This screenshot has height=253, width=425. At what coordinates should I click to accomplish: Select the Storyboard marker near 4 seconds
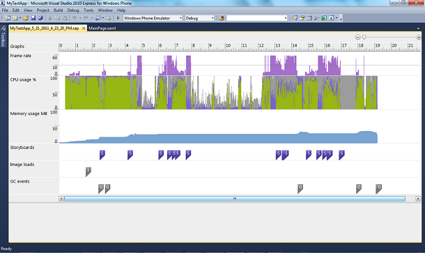(130, 155)
